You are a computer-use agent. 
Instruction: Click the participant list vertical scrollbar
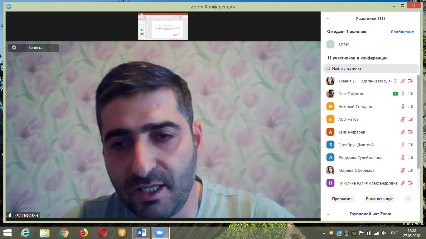pyautogui.click(x=418, y=121)
